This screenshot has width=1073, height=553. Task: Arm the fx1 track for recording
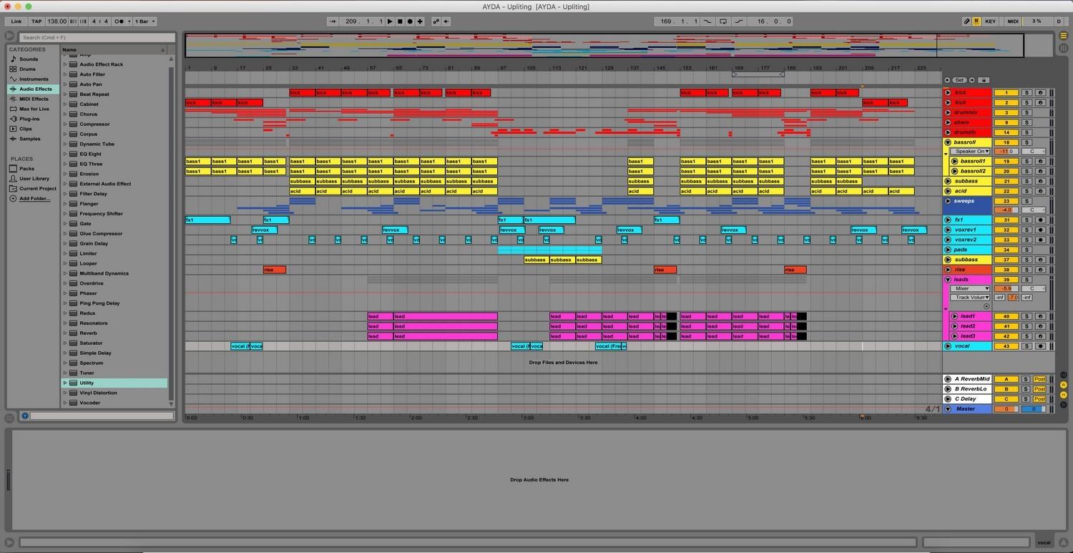pyautogui.click(x=1040, y=220)
